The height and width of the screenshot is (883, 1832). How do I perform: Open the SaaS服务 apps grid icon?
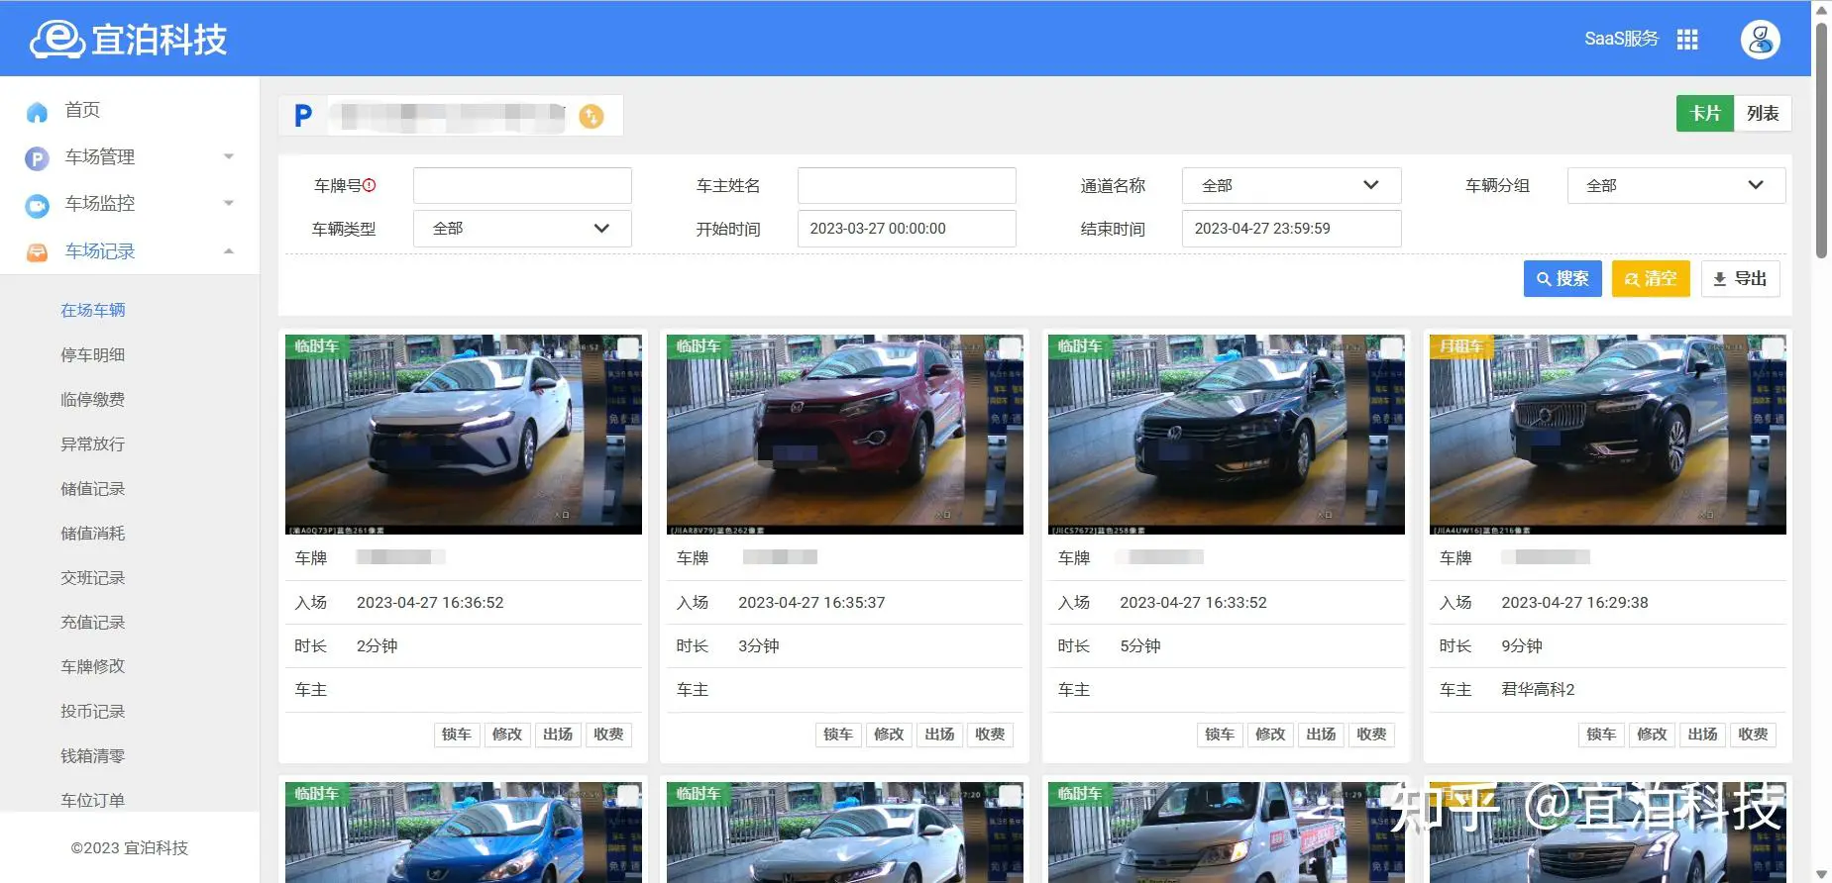(x=1687, y=39)
